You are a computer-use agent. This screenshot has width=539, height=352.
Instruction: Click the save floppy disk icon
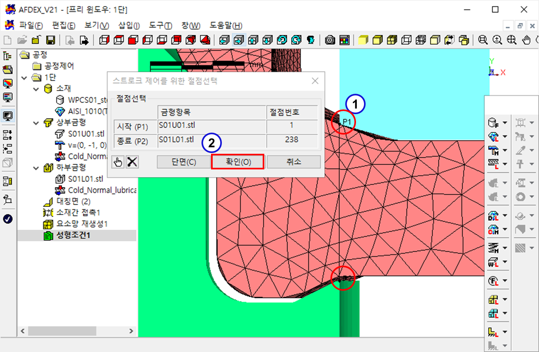(x=50, y=40)
